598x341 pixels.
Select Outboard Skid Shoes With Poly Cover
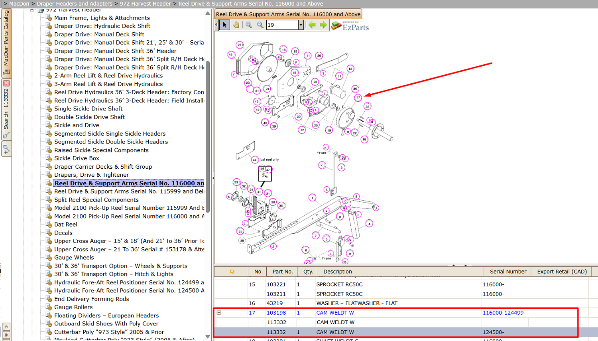(x=106, y=323)
